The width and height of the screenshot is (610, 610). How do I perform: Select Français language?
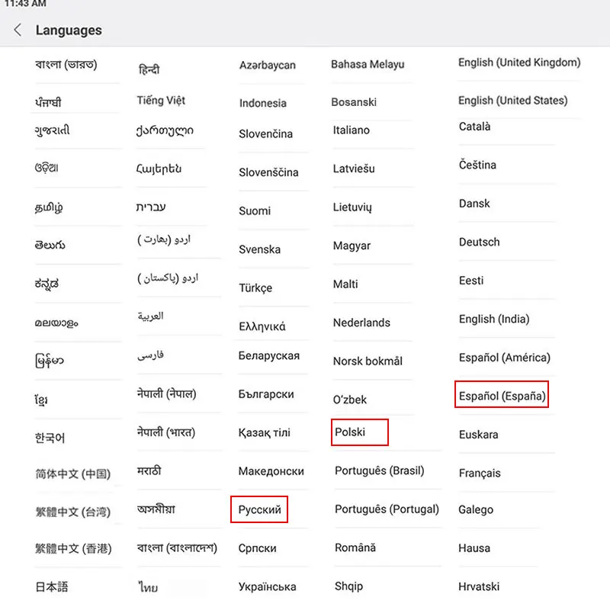(480, 473)
